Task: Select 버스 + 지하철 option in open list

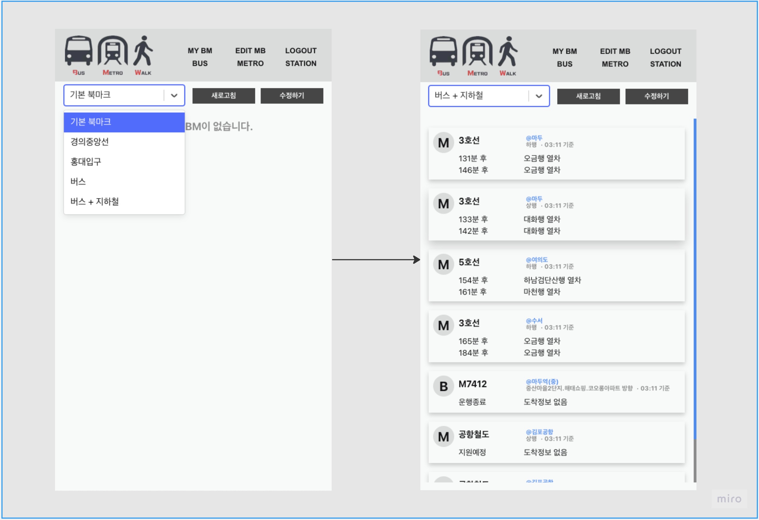Action: pyautogui.click(x=95, y=202)
